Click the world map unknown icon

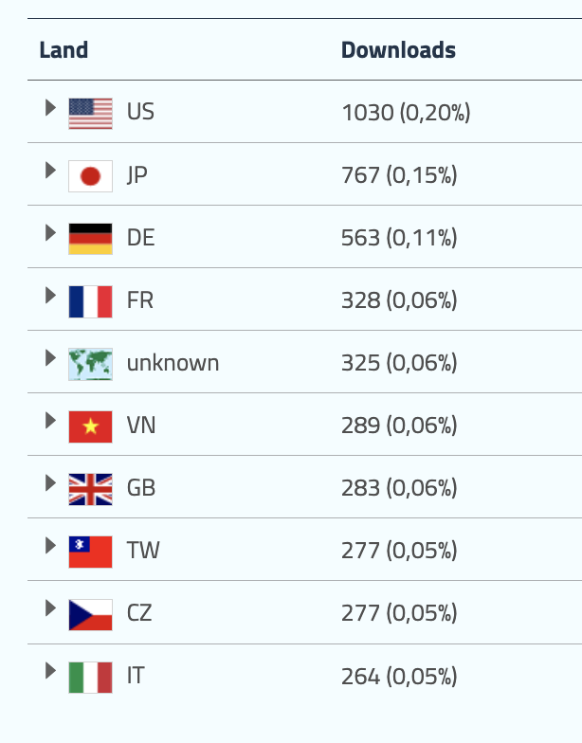pos(90,364)
